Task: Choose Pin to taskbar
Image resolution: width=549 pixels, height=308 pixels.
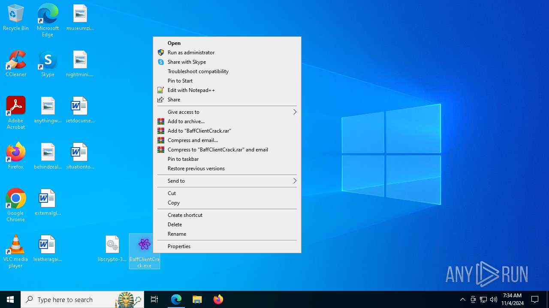Action: tap(227, 159)
